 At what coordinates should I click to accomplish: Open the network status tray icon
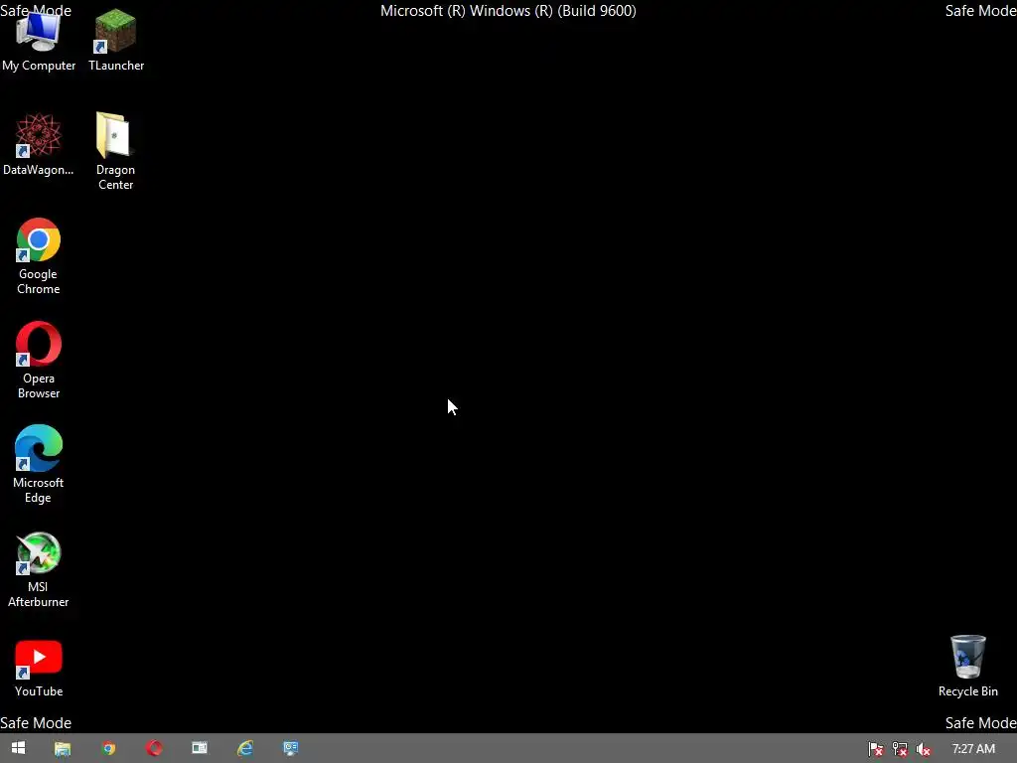point(900,749)
